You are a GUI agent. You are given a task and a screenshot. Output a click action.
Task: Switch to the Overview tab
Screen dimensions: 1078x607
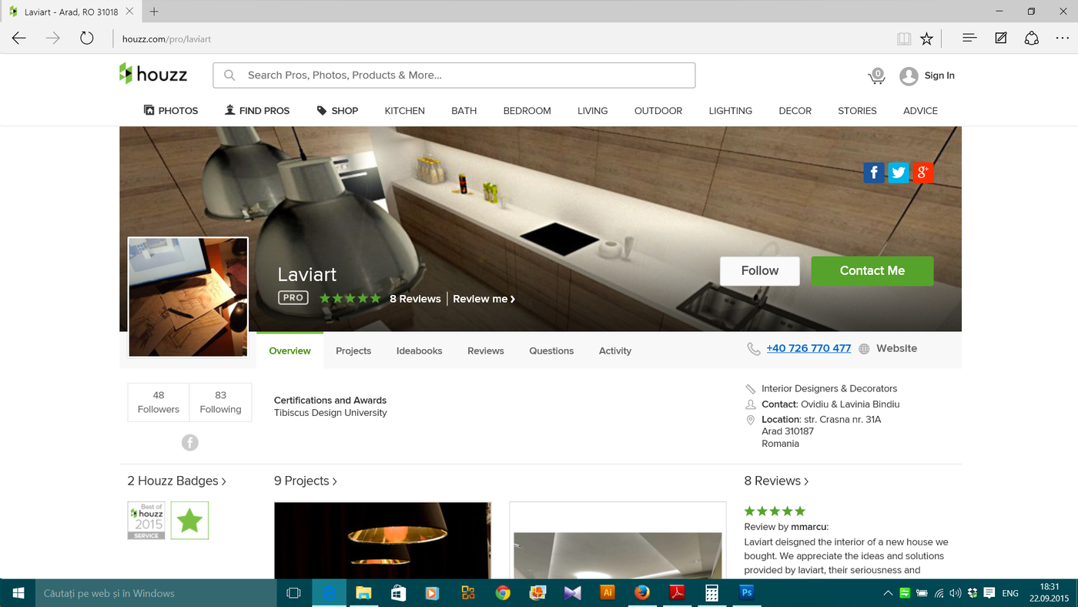290,350
